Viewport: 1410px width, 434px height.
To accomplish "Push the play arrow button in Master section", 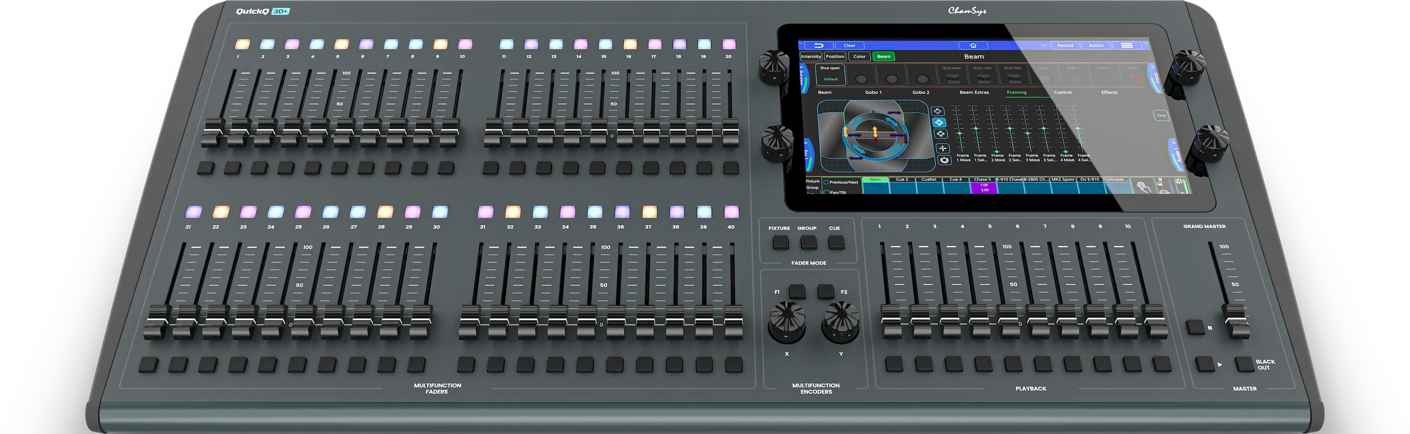I will pos(1205,364).
